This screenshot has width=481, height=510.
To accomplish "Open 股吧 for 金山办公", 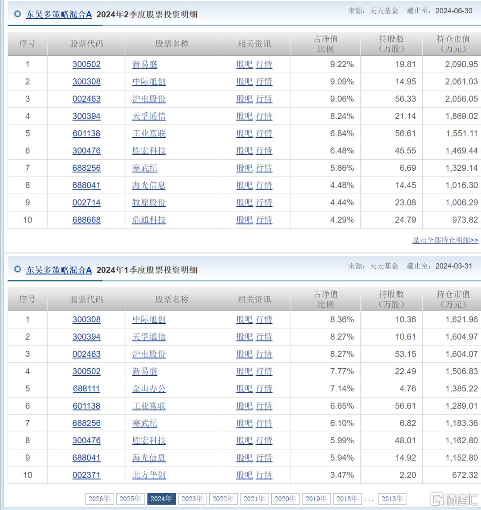I will coord(245,389).
